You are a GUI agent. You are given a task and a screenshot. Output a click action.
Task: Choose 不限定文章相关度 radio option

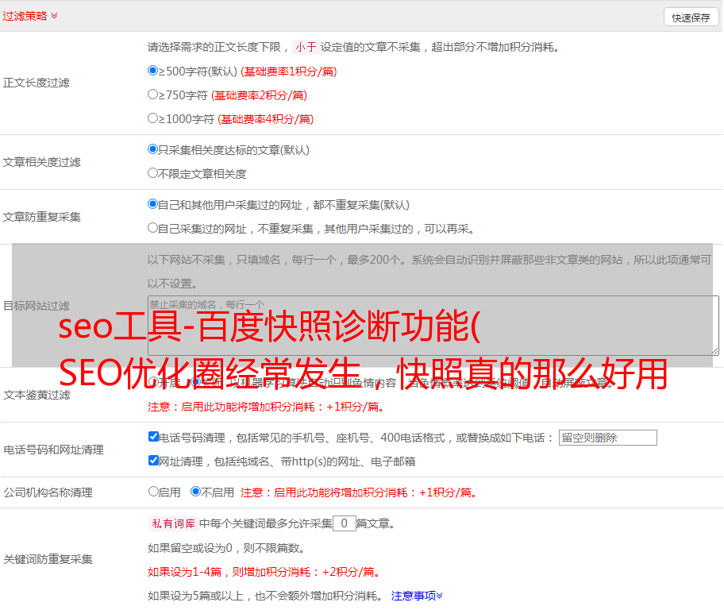pos(152,173)
